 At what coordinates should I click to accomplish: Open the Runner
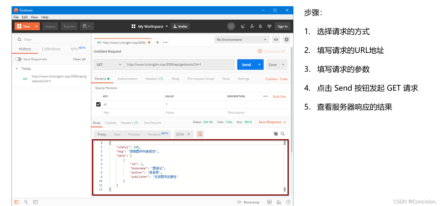pos(69,26)
